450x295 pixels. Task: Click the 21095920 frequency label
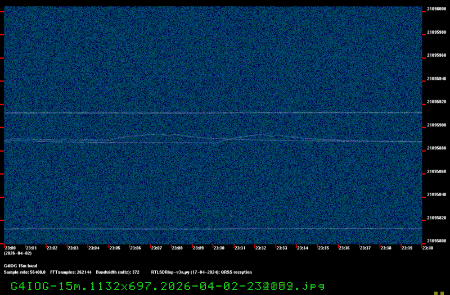pyautogui.click(x=436, y=102)
